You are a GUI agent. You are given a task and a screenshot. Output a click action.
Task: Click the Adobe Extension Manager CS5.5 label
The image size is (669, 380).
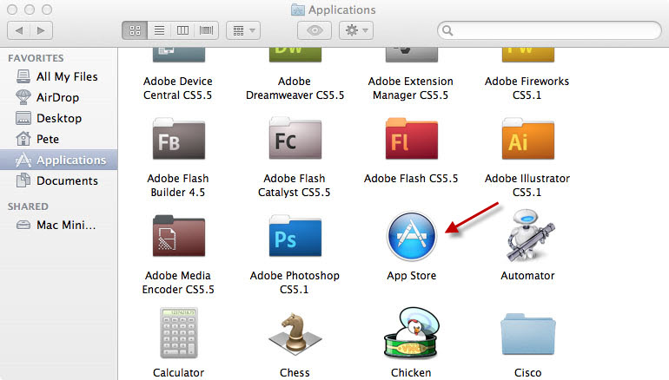point(411,88)
